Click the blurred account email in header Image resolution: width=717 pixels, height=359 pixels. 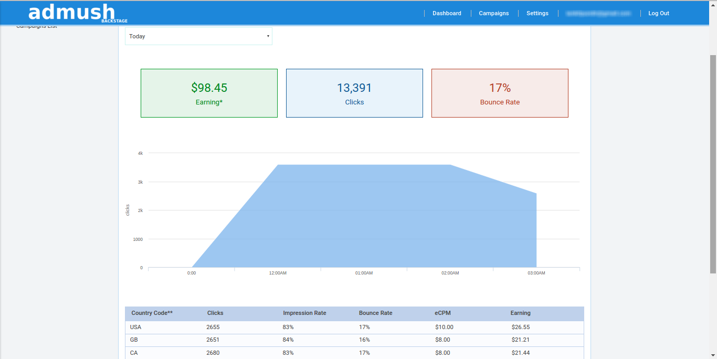coord(598,13)
